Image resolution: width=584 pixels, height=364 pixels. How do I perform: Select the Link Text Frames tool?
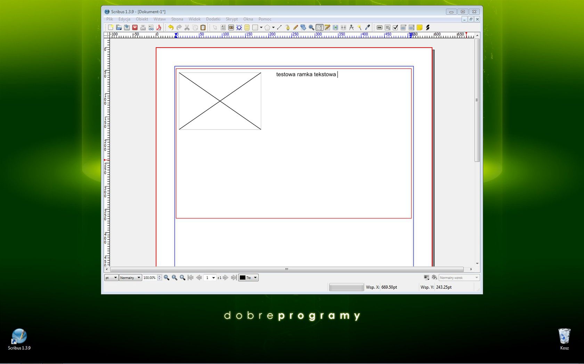[335, 27]
